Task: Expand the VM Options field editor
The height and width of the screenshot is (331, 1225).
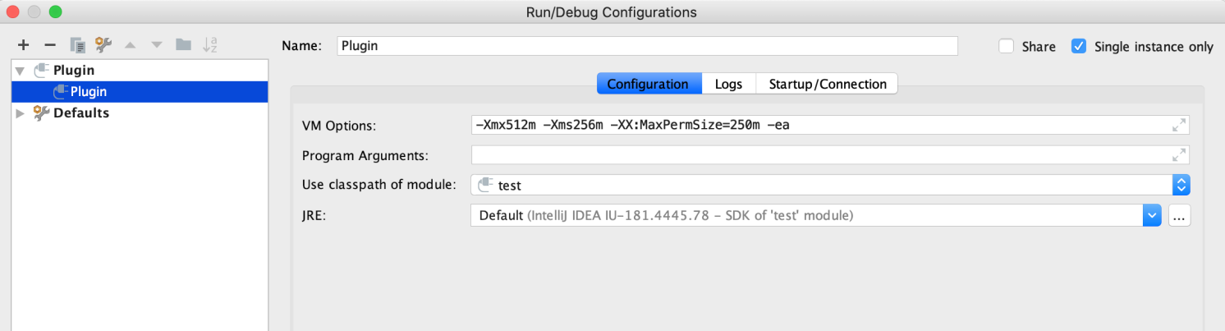Action: (x=1178, y=125)
